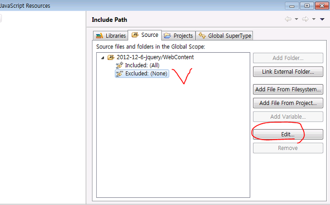Open the forward history dropdown arrow

click(313, 19)
